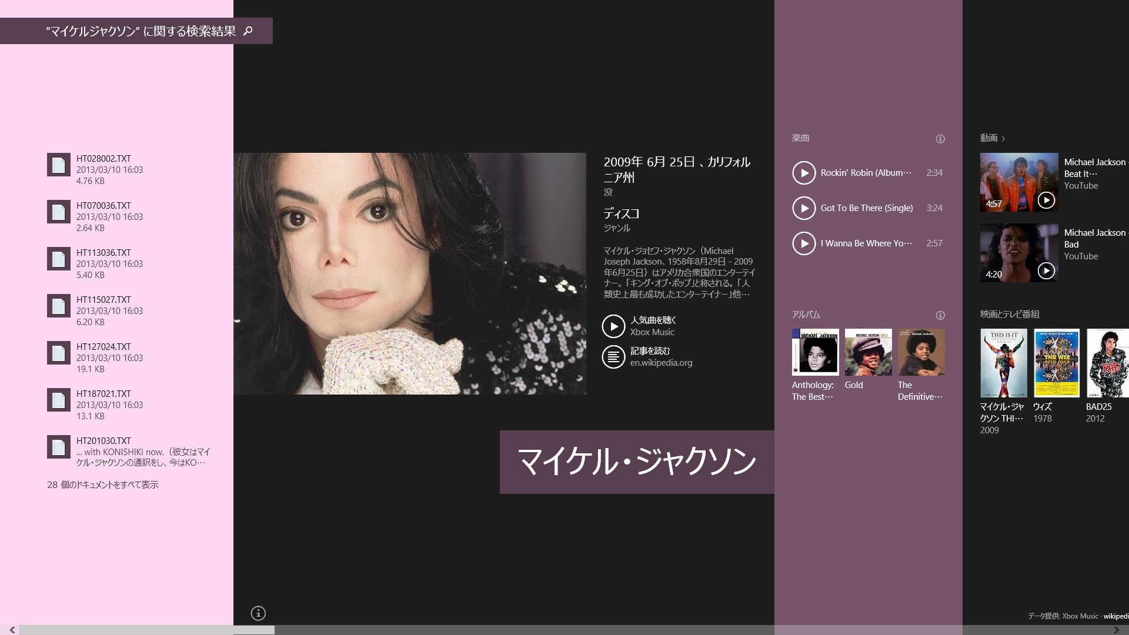Click the read article Wikipedia icon
The width and height of the screenshot is (1129, 635).
(613, 357)
